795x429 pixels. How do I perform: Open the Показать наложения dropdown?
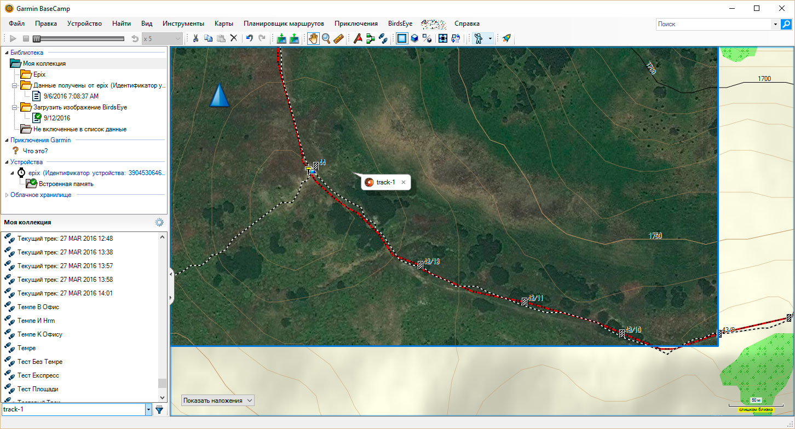tap(218, 401)
